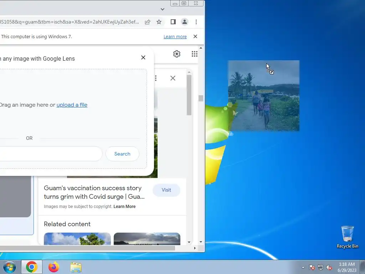365x274 pixels.
Task: Click the Visit button
Action: 166,190
